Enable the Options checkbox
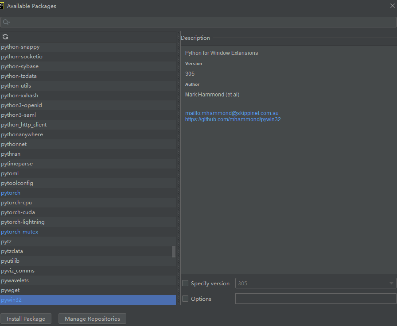The image size is (397, 326). coord(185,299)
